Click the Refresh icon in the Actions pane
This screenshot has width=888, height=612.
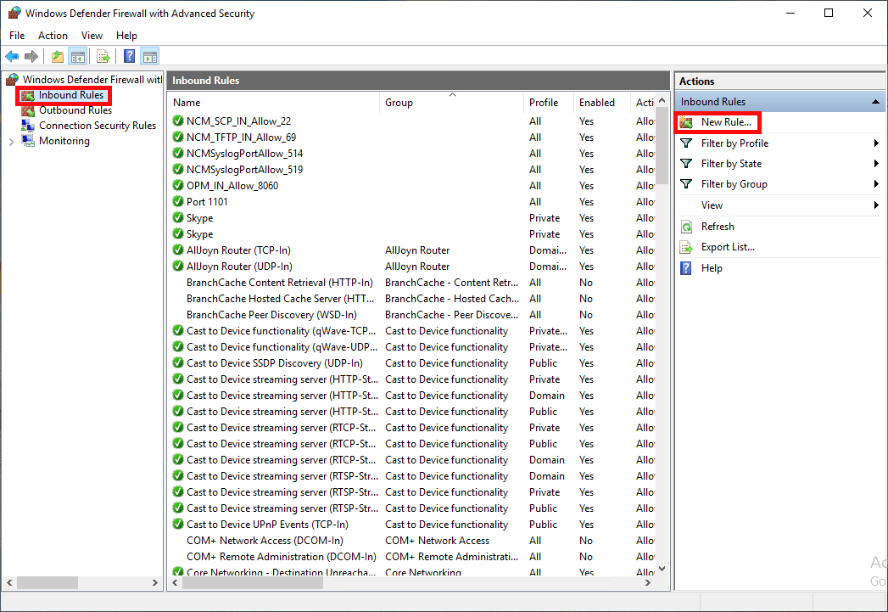[x=686, y=227]
